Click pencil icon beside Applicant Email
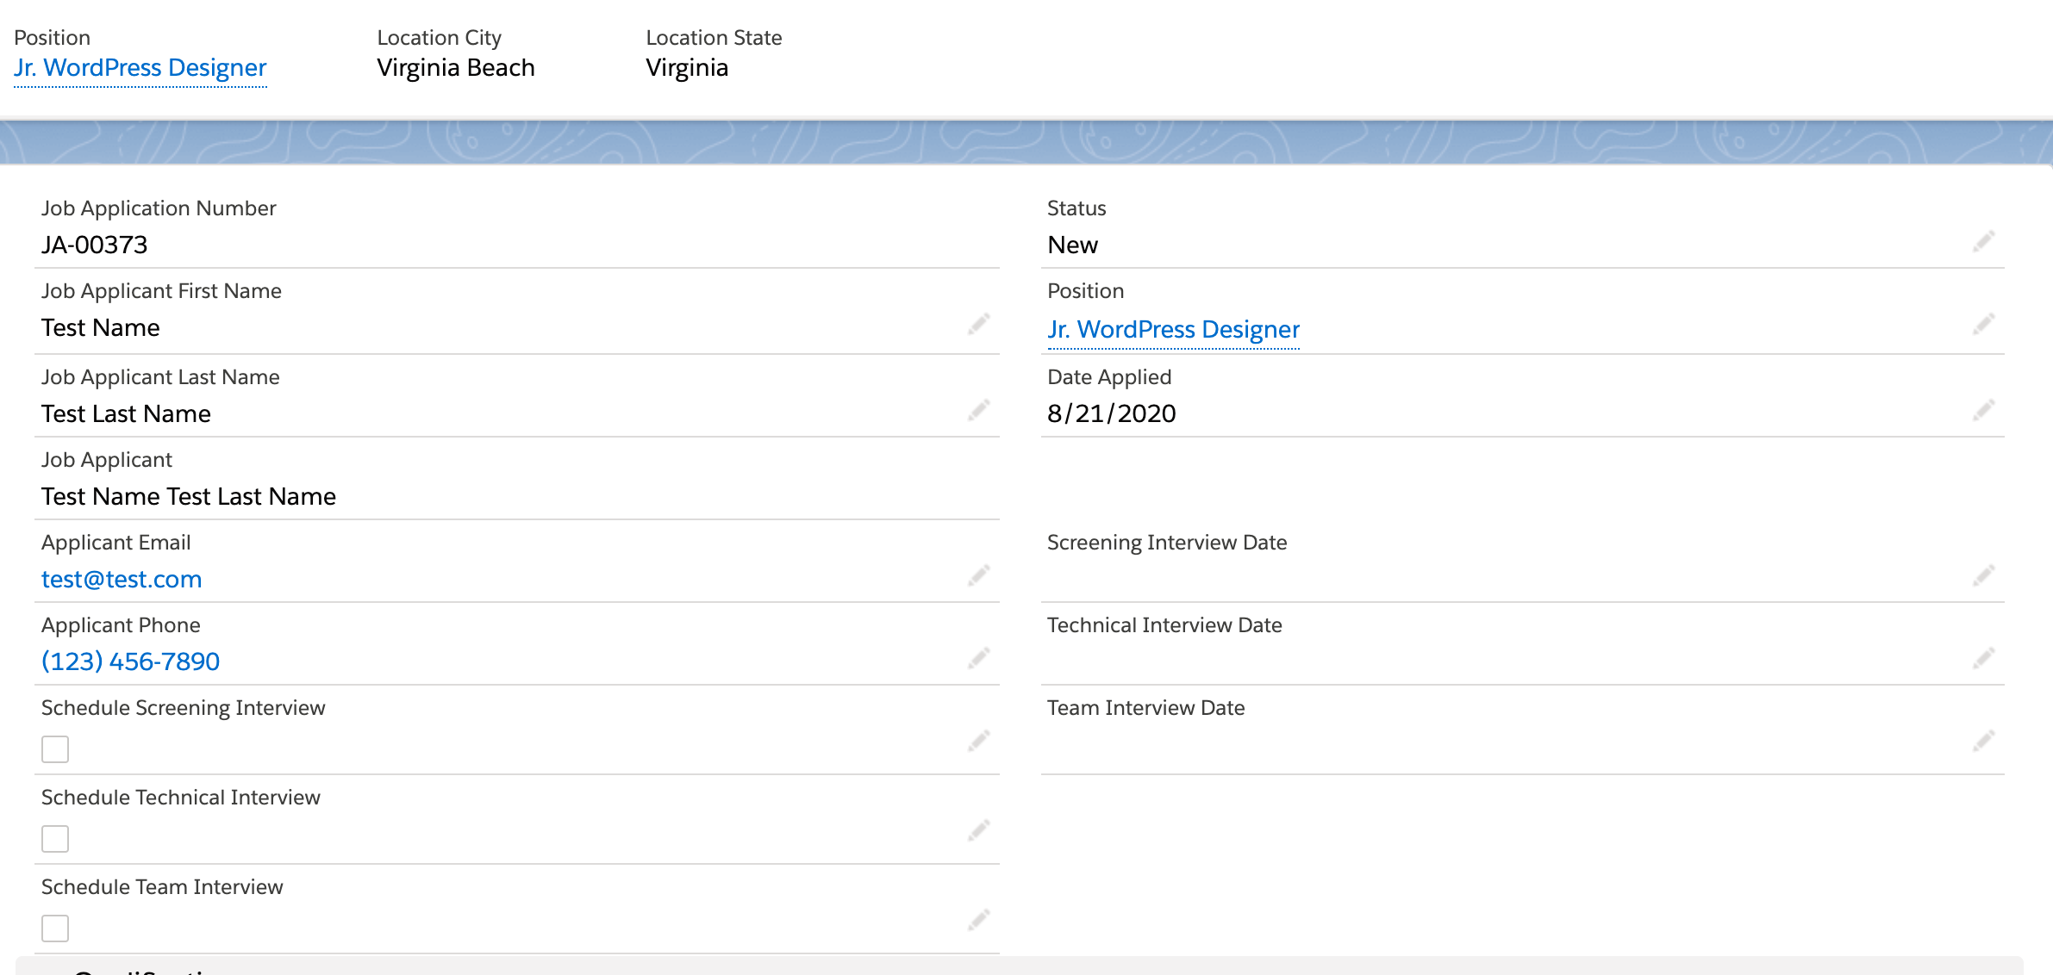Viewport: 2053px width, 975px height. pos(978,575)
